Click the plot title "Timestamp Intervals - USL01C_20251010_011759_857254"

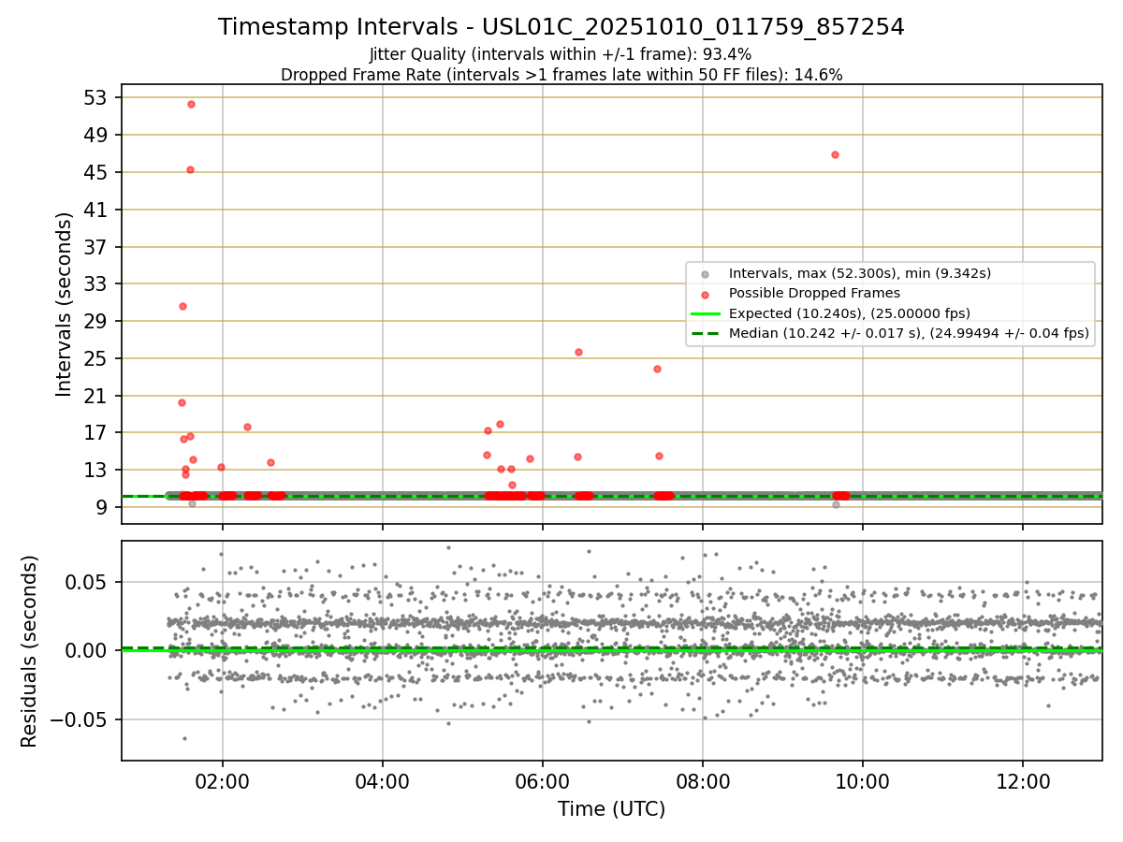(x=561, y=27)
